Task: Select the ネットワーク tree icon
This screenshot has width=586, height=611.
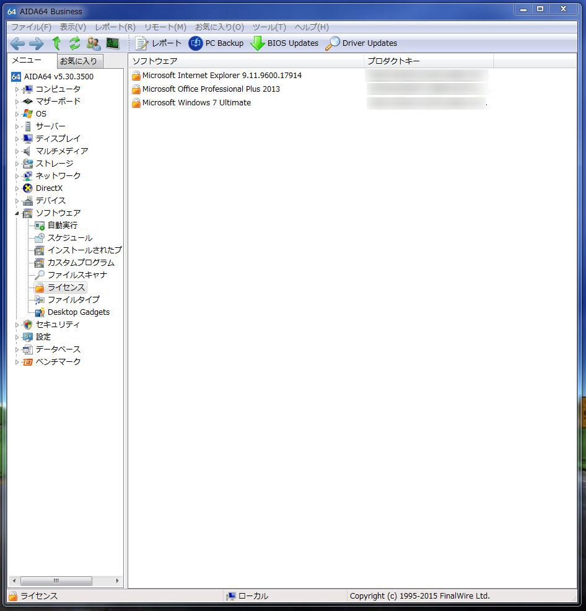Action: point(28,176)
